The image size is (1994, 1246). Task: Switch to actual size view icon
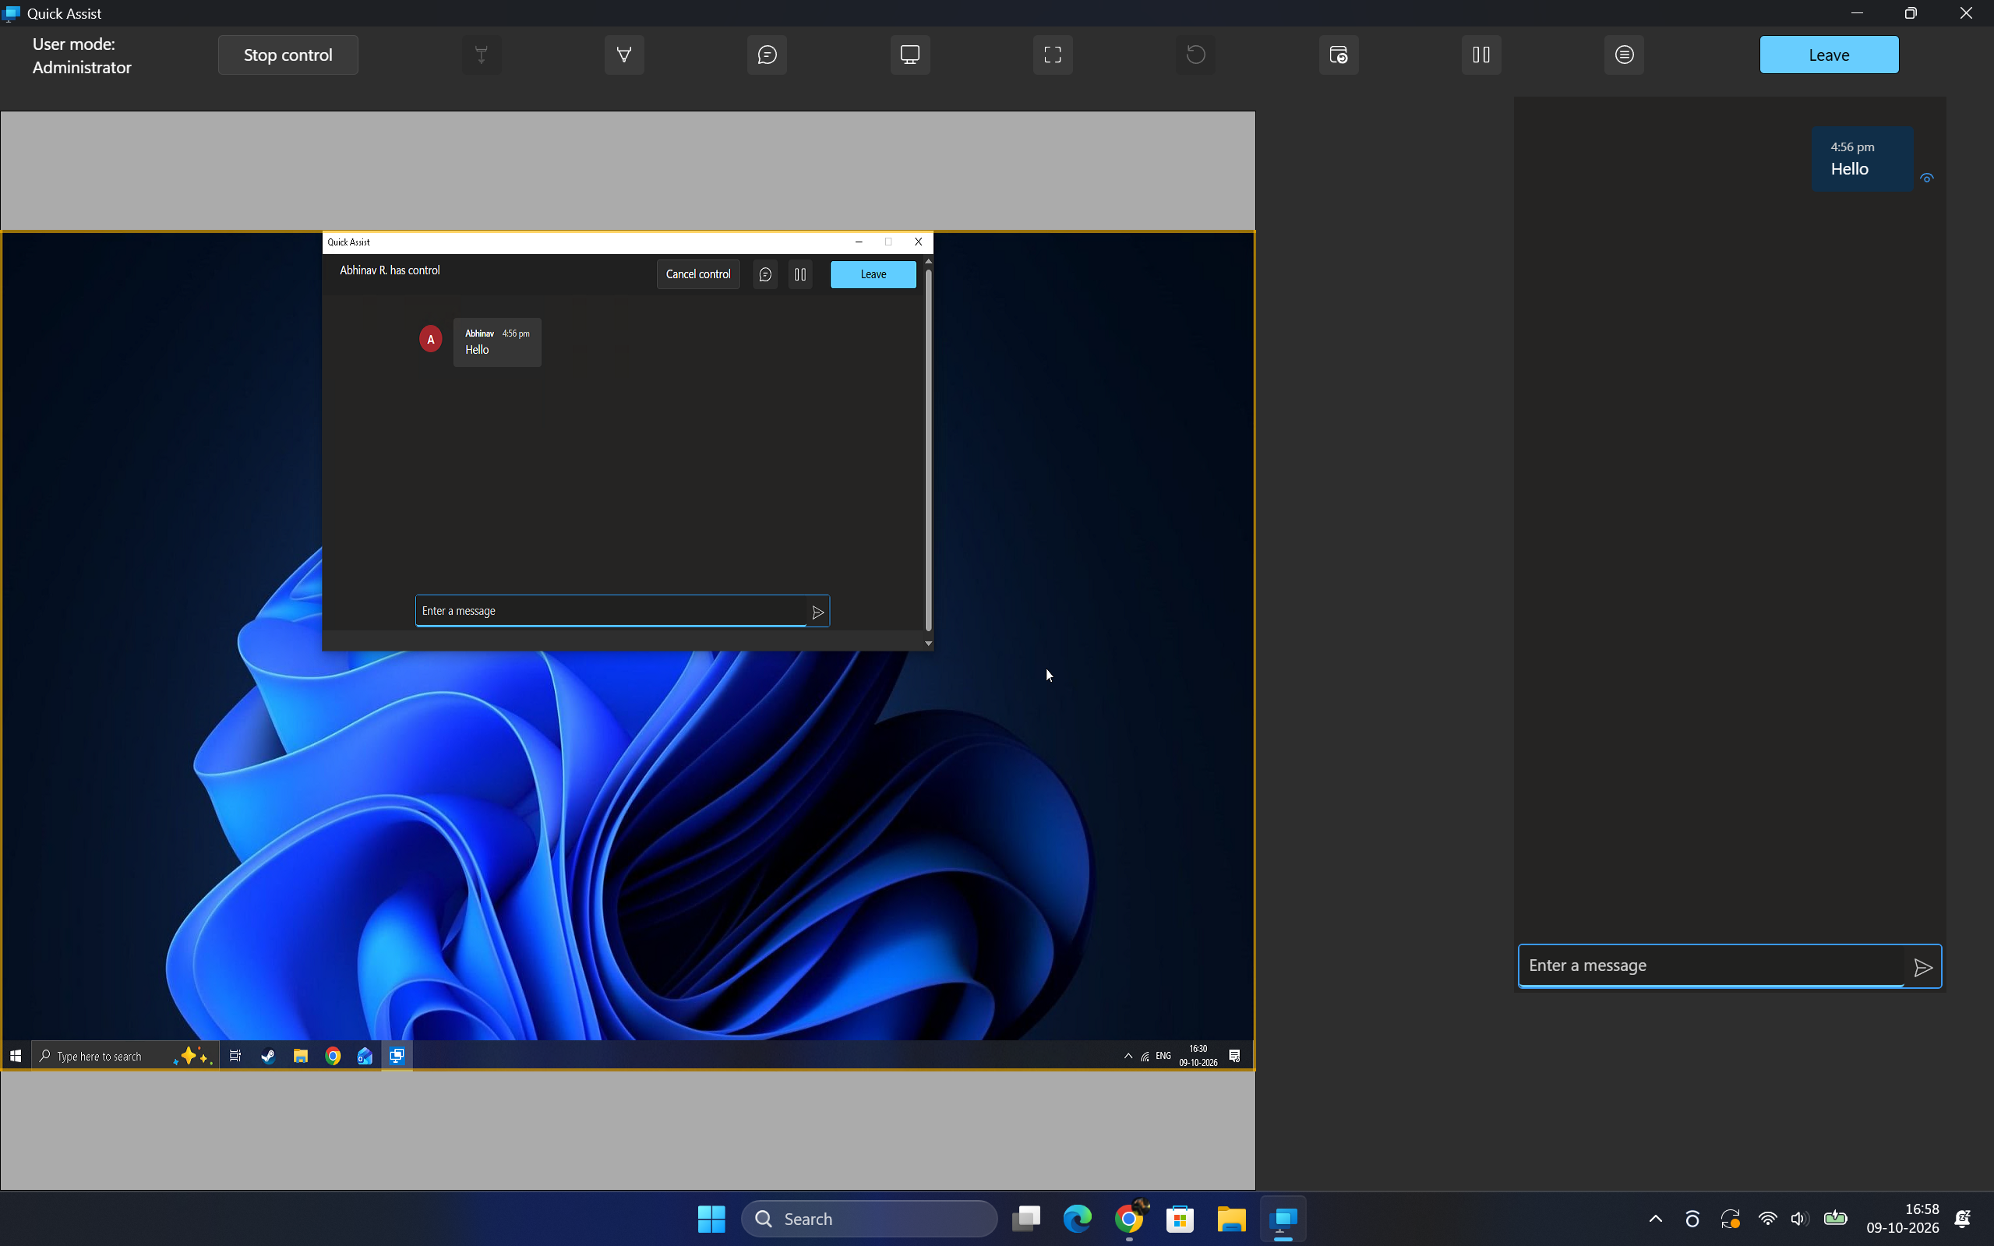[1053, 55]
